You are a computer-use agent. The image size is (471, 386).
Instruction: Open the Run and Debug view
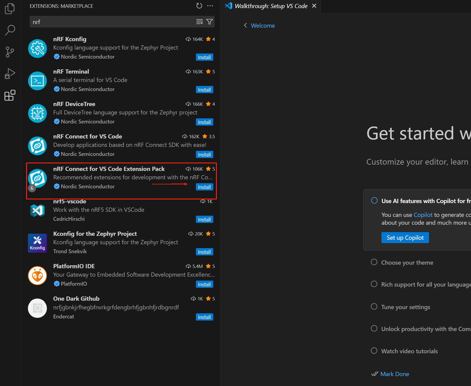(10, 74)
